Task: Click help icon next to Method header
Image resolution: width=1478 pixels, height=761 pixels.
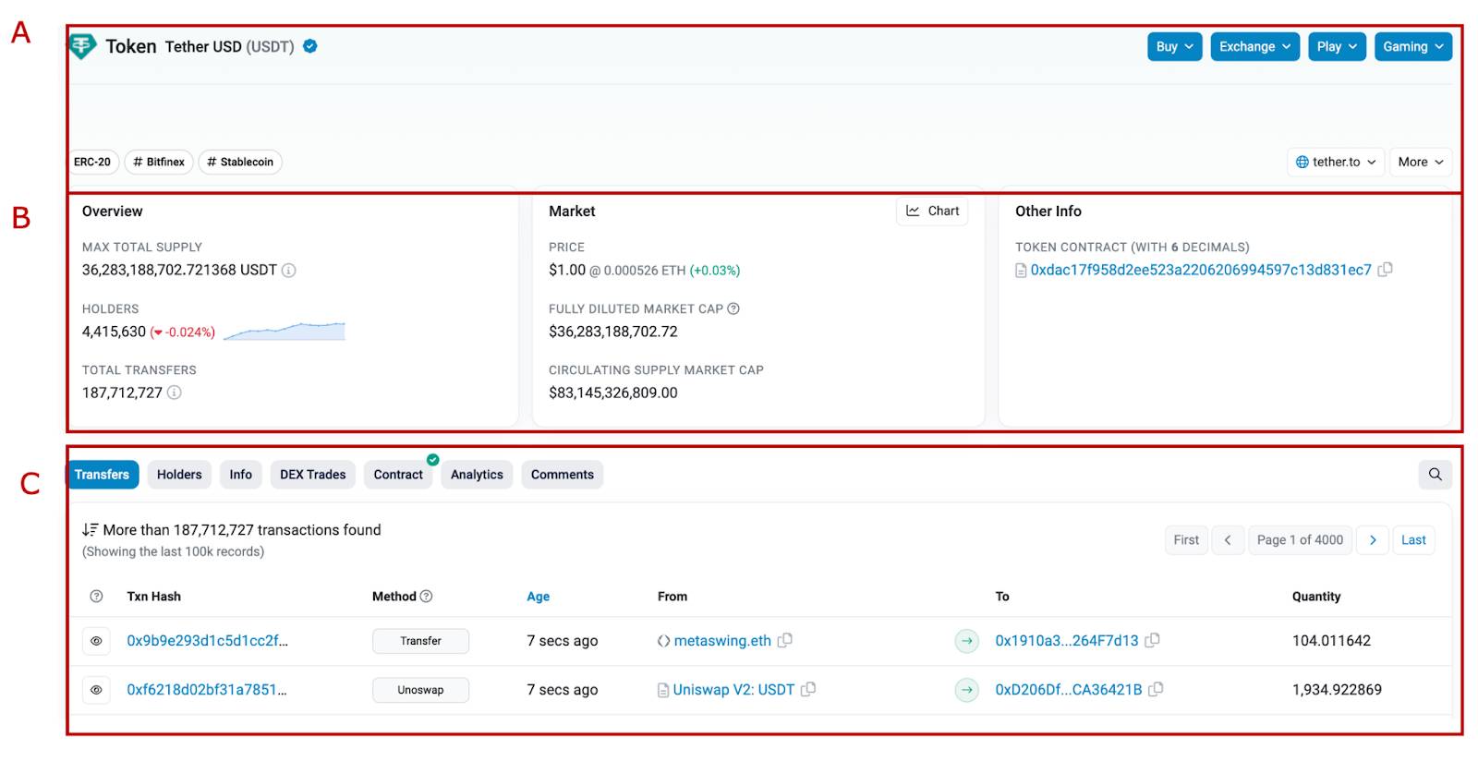Action: click(x=426, y=597)
